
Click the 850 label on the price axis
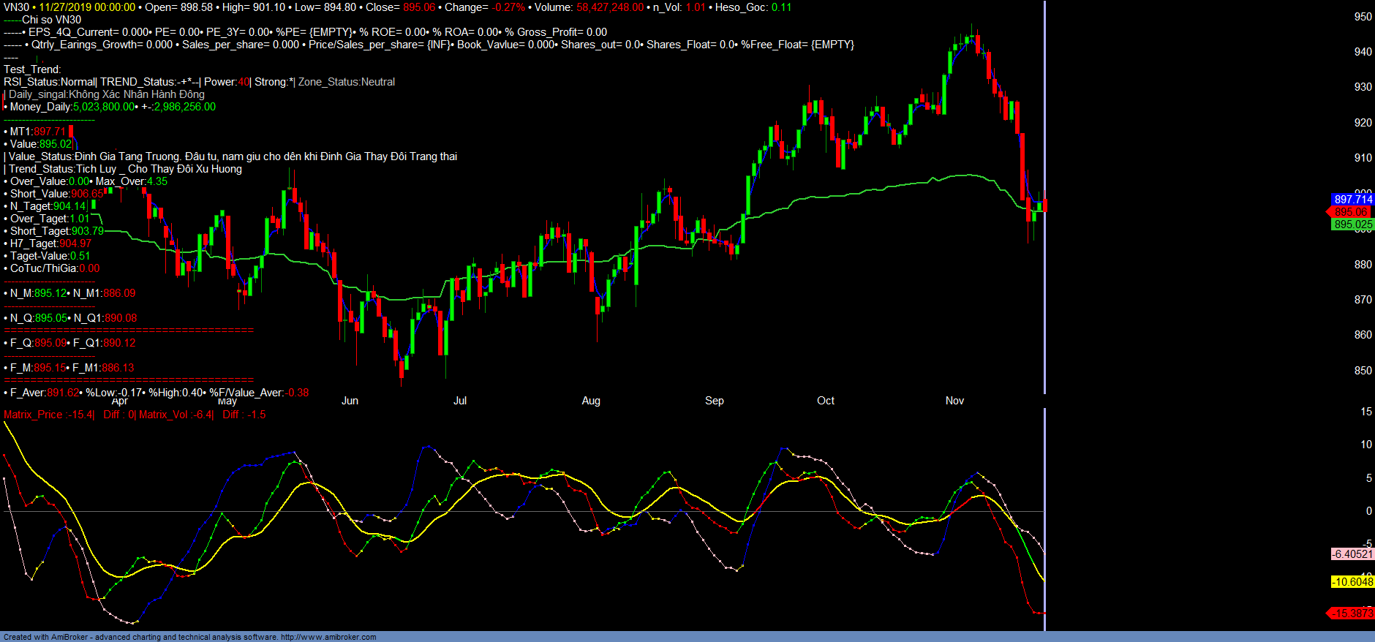pos(1363,371)
